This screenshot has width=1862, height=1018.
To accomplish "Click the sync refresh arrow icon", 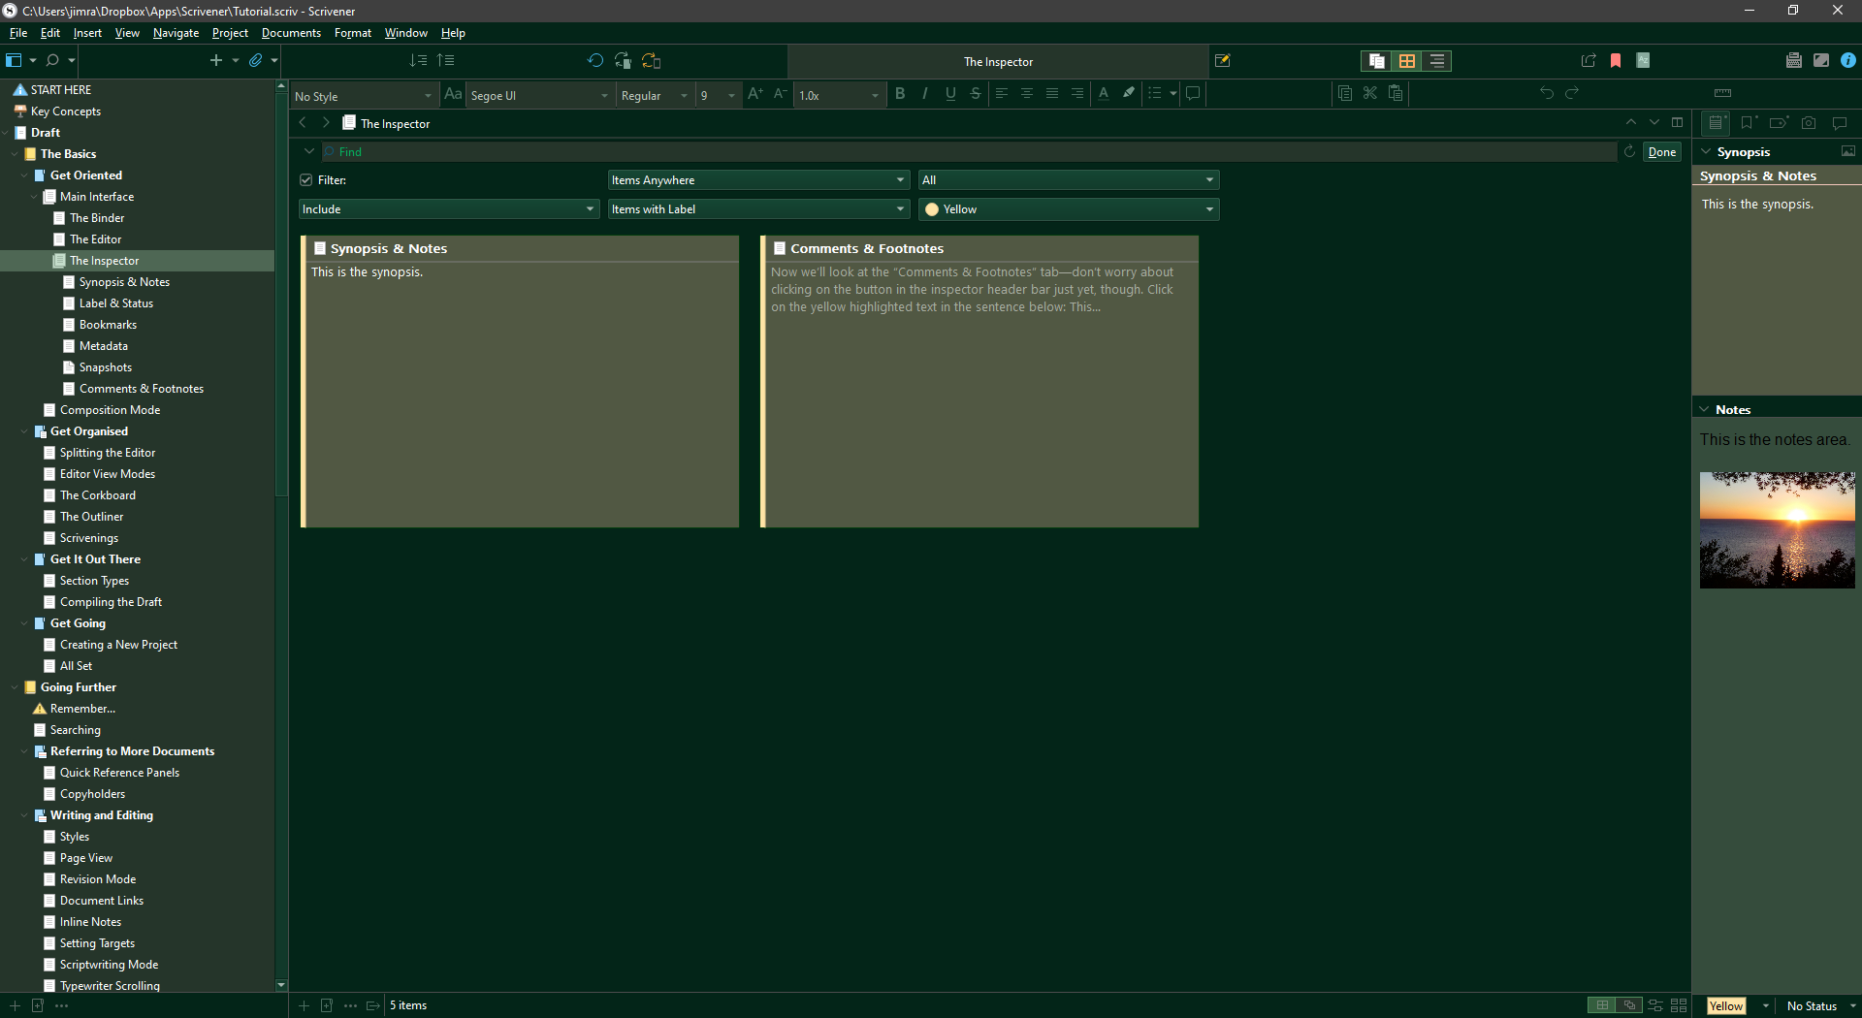I will point(595,60).
